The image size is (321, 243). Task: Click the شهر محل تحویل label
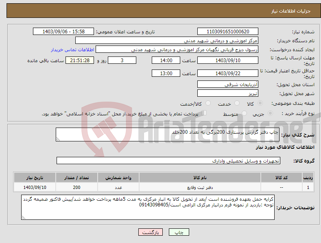[297, 94]
